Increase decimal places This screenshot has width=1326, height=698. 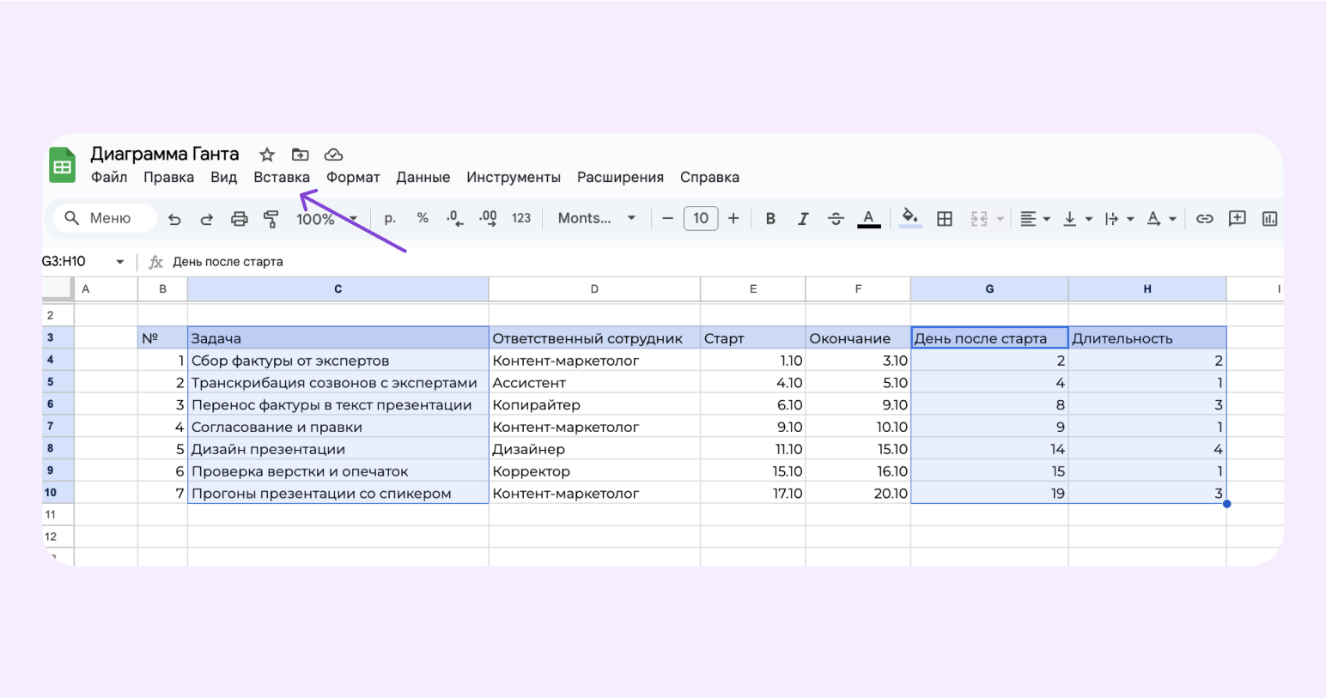point(488,219)
